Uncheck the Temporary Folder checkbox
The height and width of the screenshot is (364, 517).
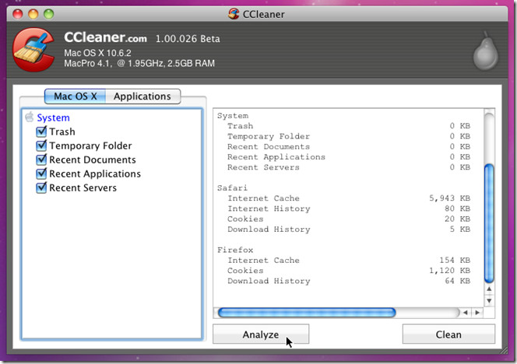41,145
